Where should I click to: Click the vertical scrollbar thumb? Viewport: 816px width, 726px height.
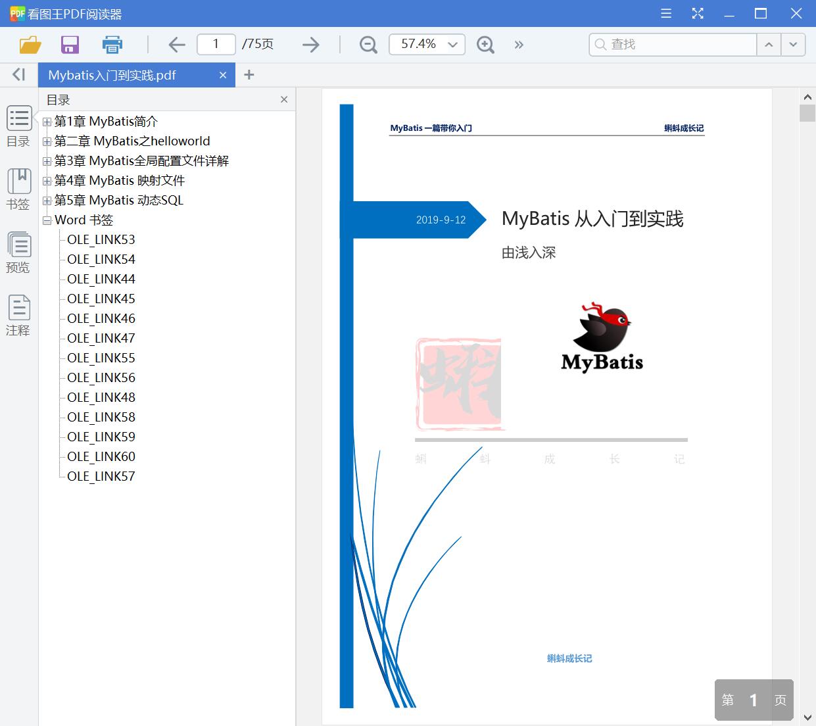807,112
